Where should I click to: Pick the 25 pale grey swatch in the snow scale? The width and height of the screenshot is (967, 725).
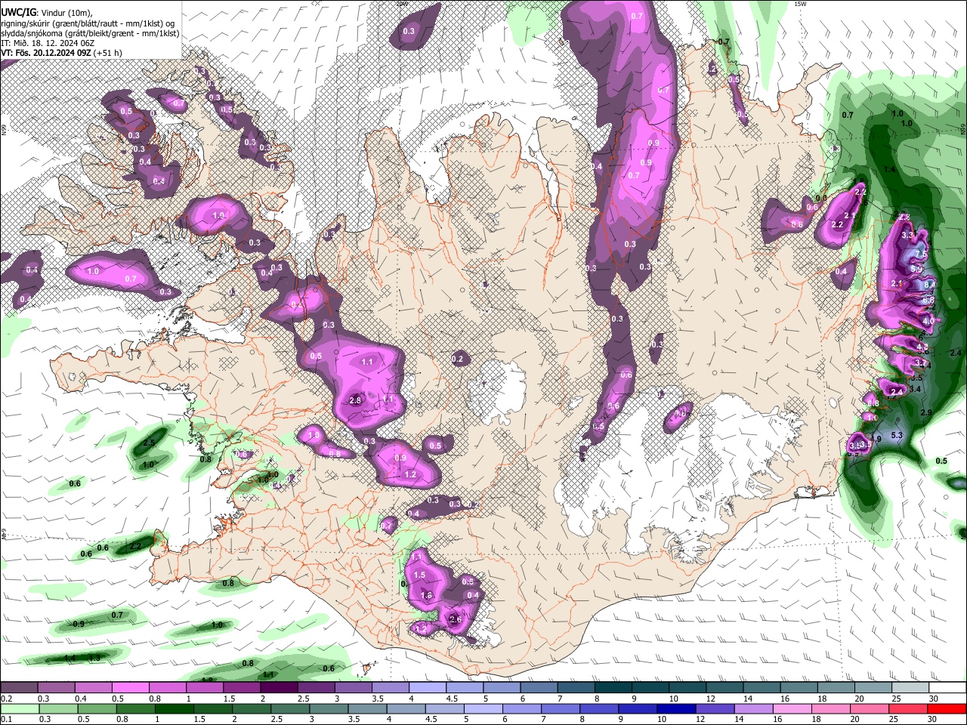pos(910,689)
